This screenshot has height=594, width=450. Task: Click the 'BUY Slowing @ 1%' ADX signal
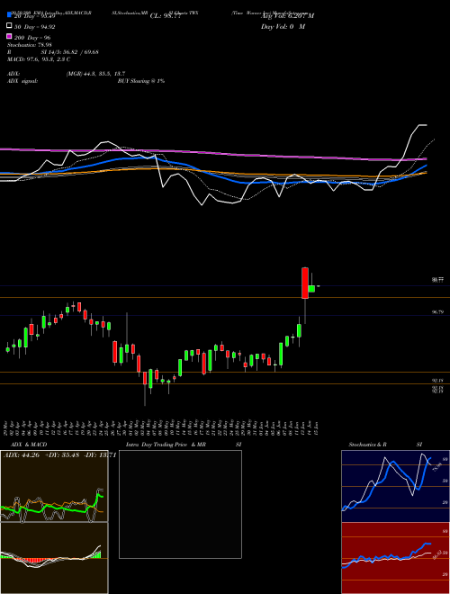coord(141,81)
